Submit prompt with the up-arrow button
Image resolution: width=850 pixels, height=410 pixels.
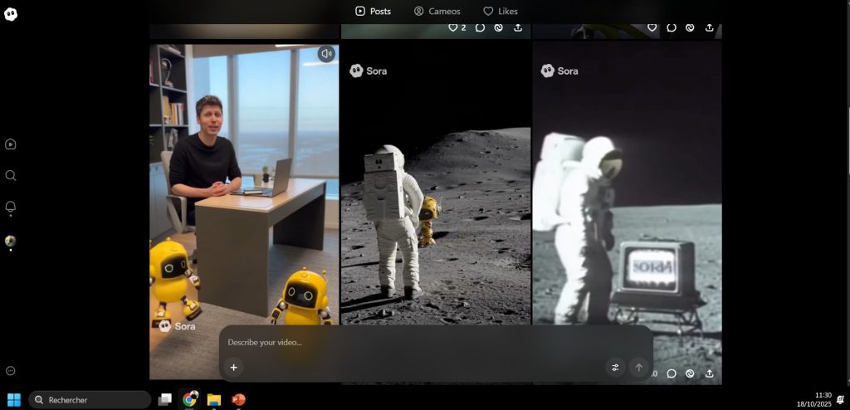(x=638, y=368)
